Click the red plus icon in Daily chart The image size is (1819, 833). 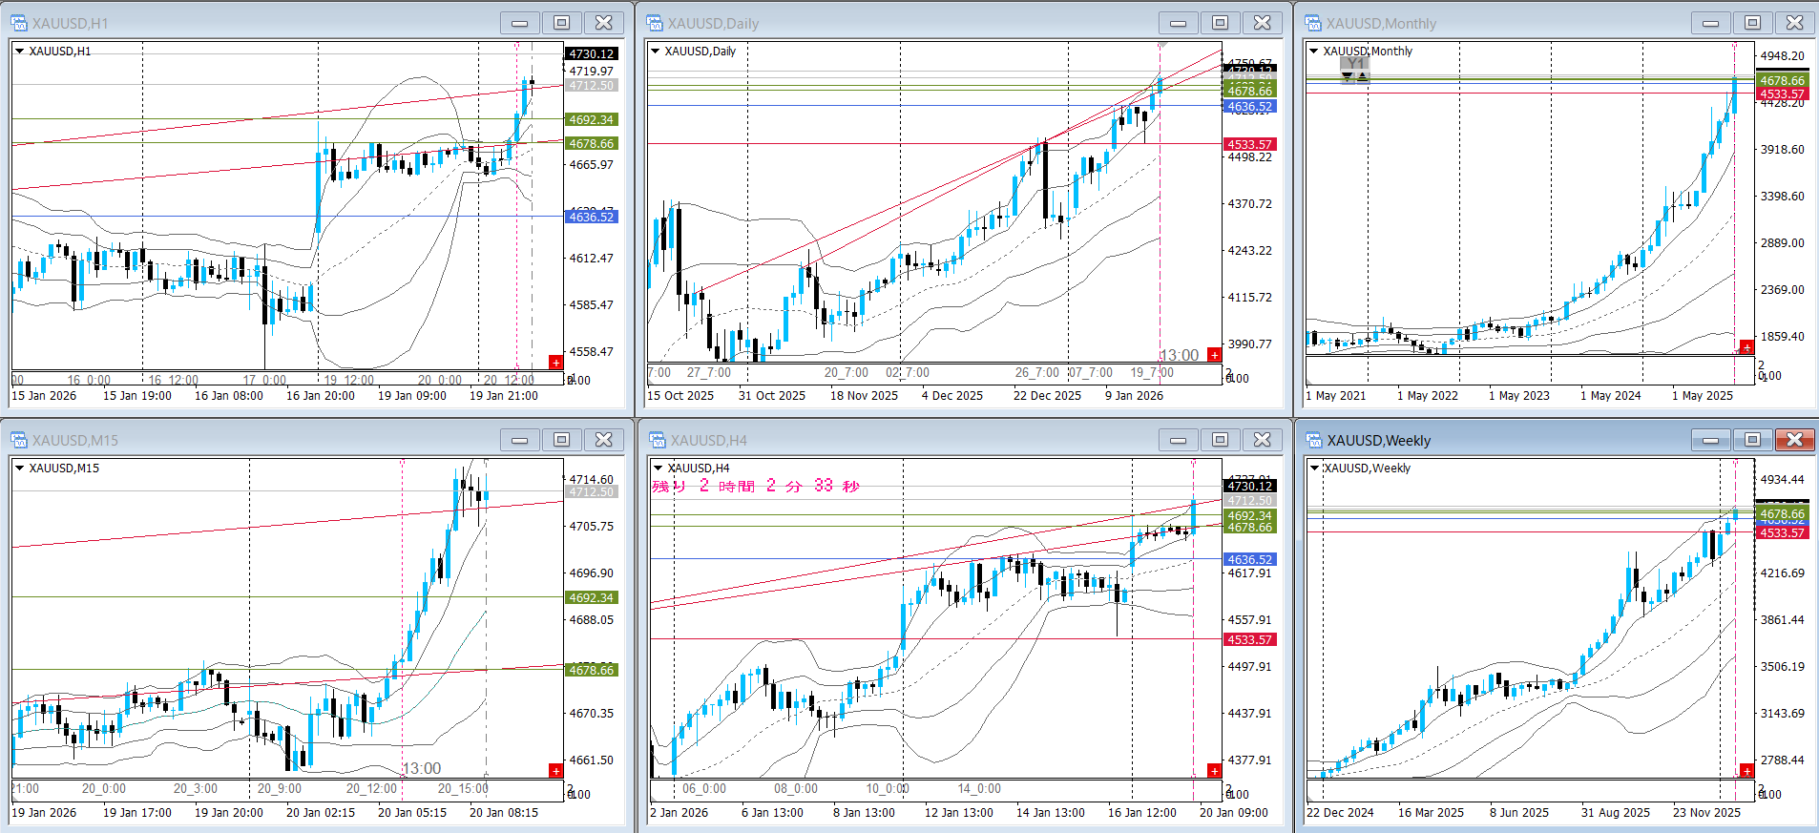[x=1214, y=355]
